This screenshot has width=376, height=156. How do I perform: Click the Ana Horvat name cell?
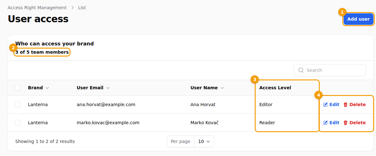tap(203, 105)
